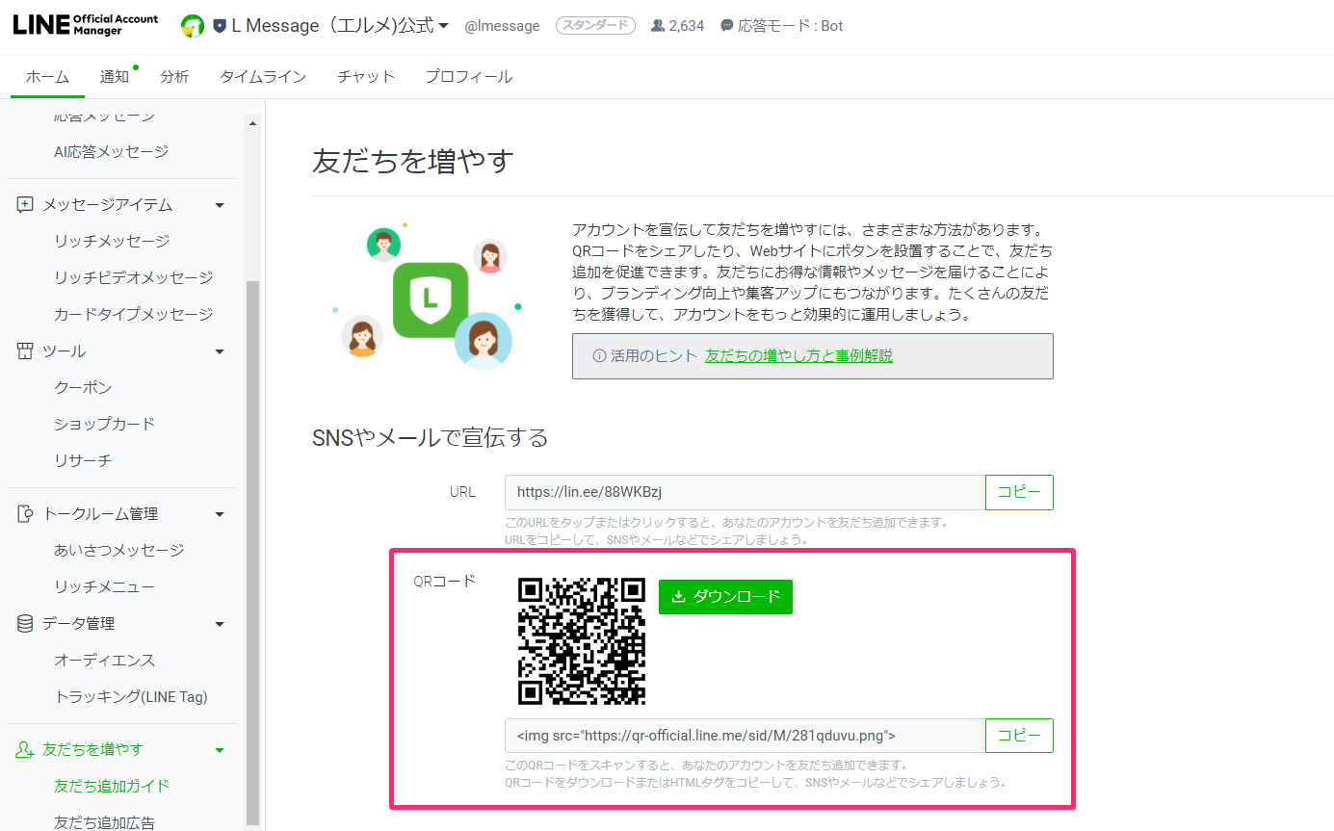
Task: Open リッチメニュー in sidebar
Action: [x=105, y=586]
